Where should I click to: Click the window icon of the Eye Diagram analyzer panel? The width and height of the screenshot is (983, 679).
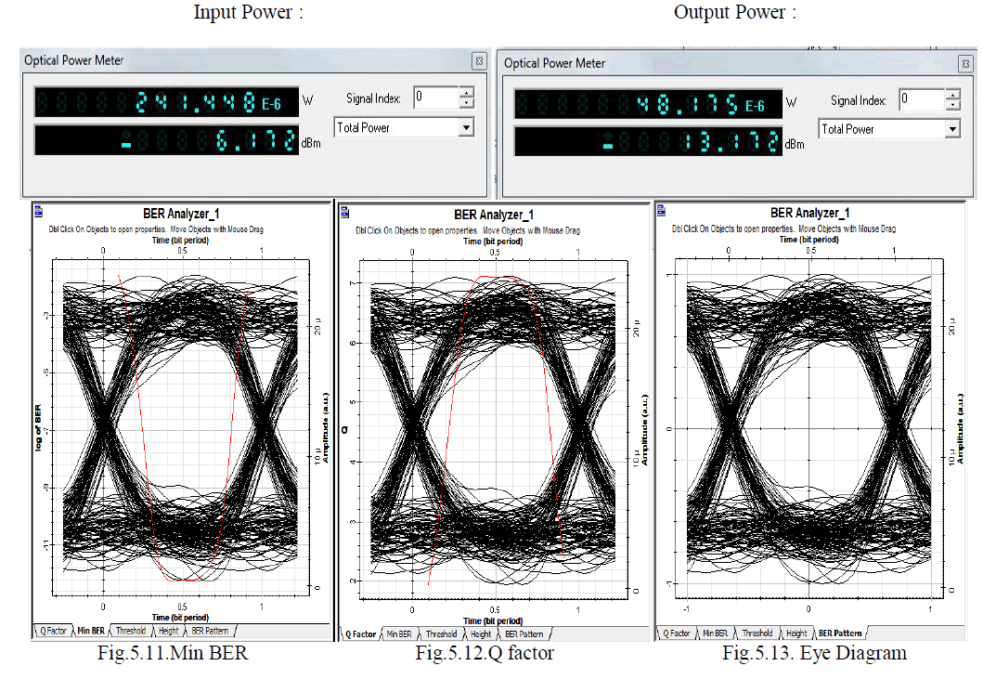pyautogui.click(x=663, y=211)
